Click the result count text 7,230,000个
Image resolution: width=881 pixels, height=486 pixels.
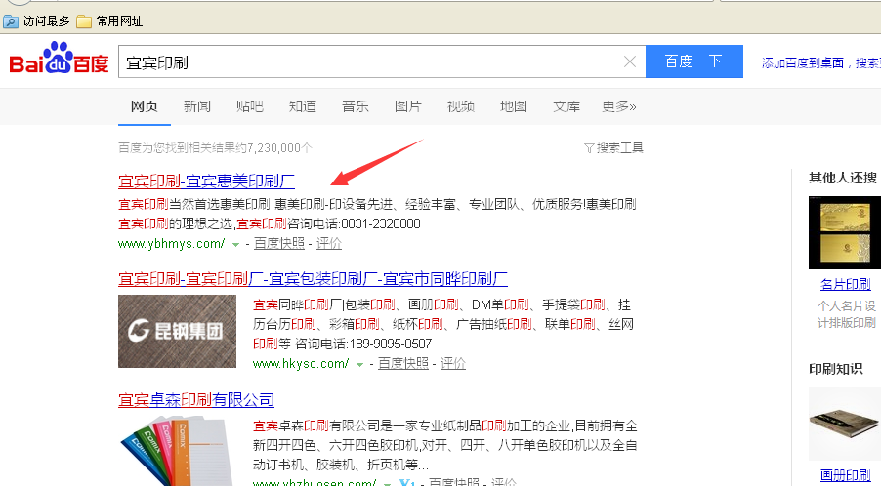click(279, 148)
